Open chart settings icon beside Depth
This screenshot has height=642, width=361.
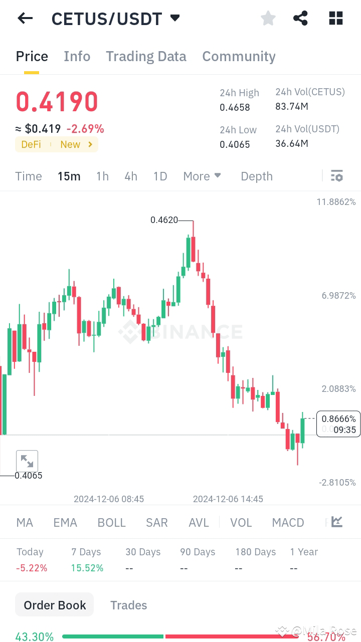336,176
